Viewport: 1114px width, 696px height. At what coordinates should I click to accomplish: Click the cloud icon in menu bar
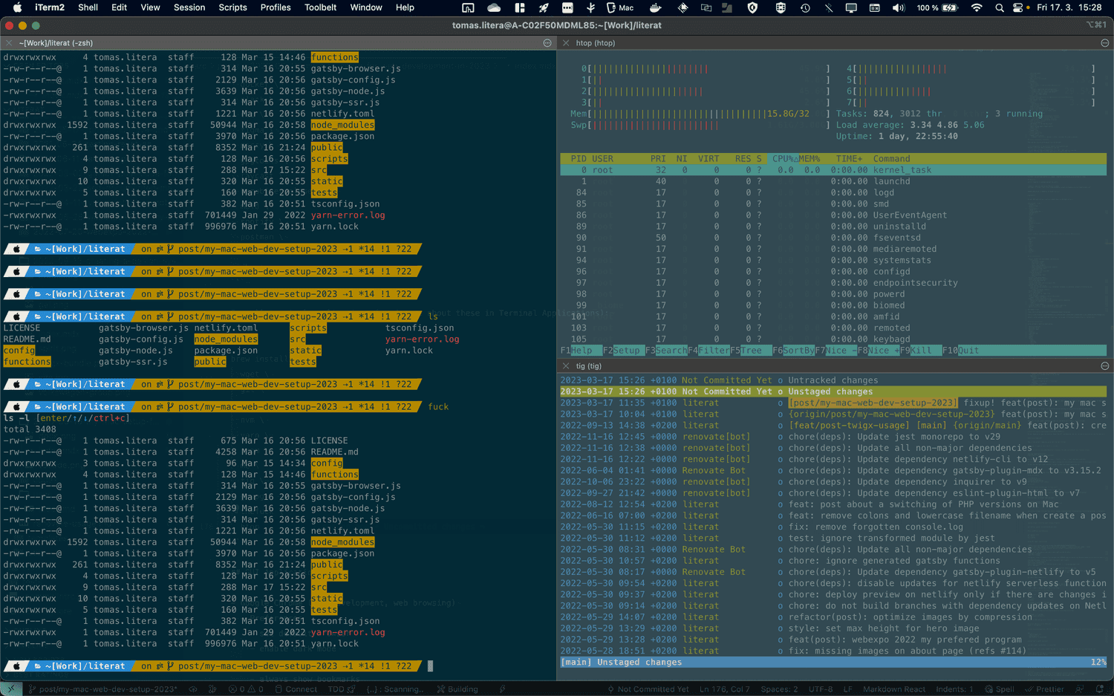(x=494, y=7)
